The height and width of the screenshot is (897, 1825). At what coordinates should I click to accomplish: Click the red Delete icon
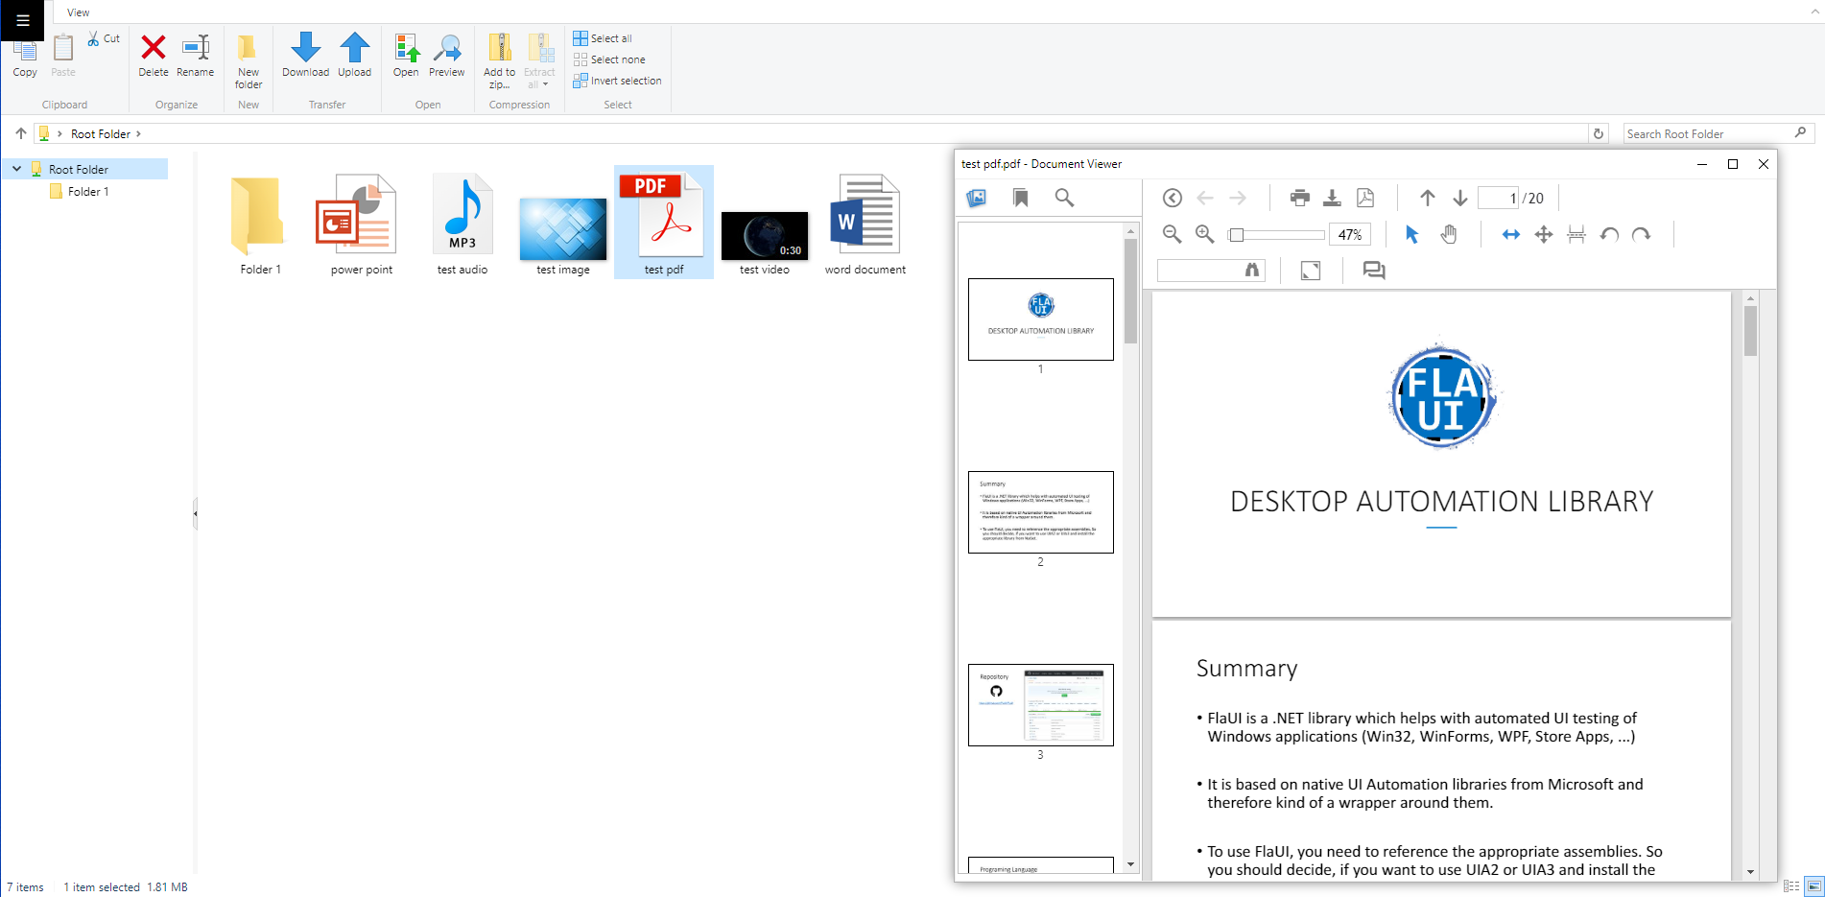(154, 47)
